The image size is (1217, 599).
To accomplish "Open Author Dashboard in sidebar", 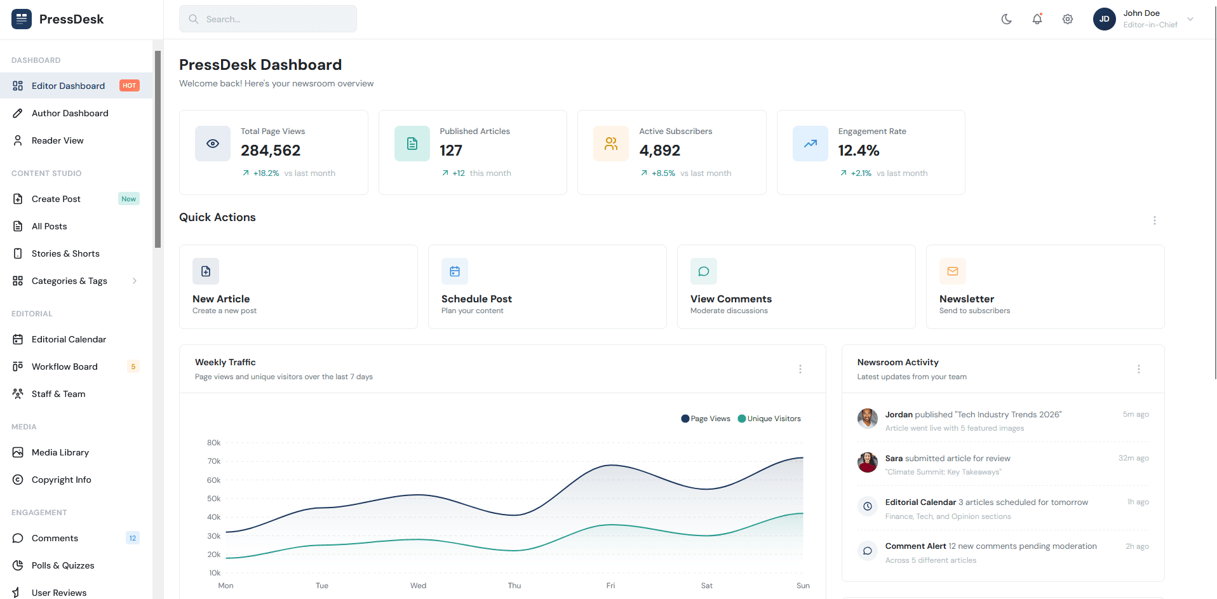I will [76, 113].
